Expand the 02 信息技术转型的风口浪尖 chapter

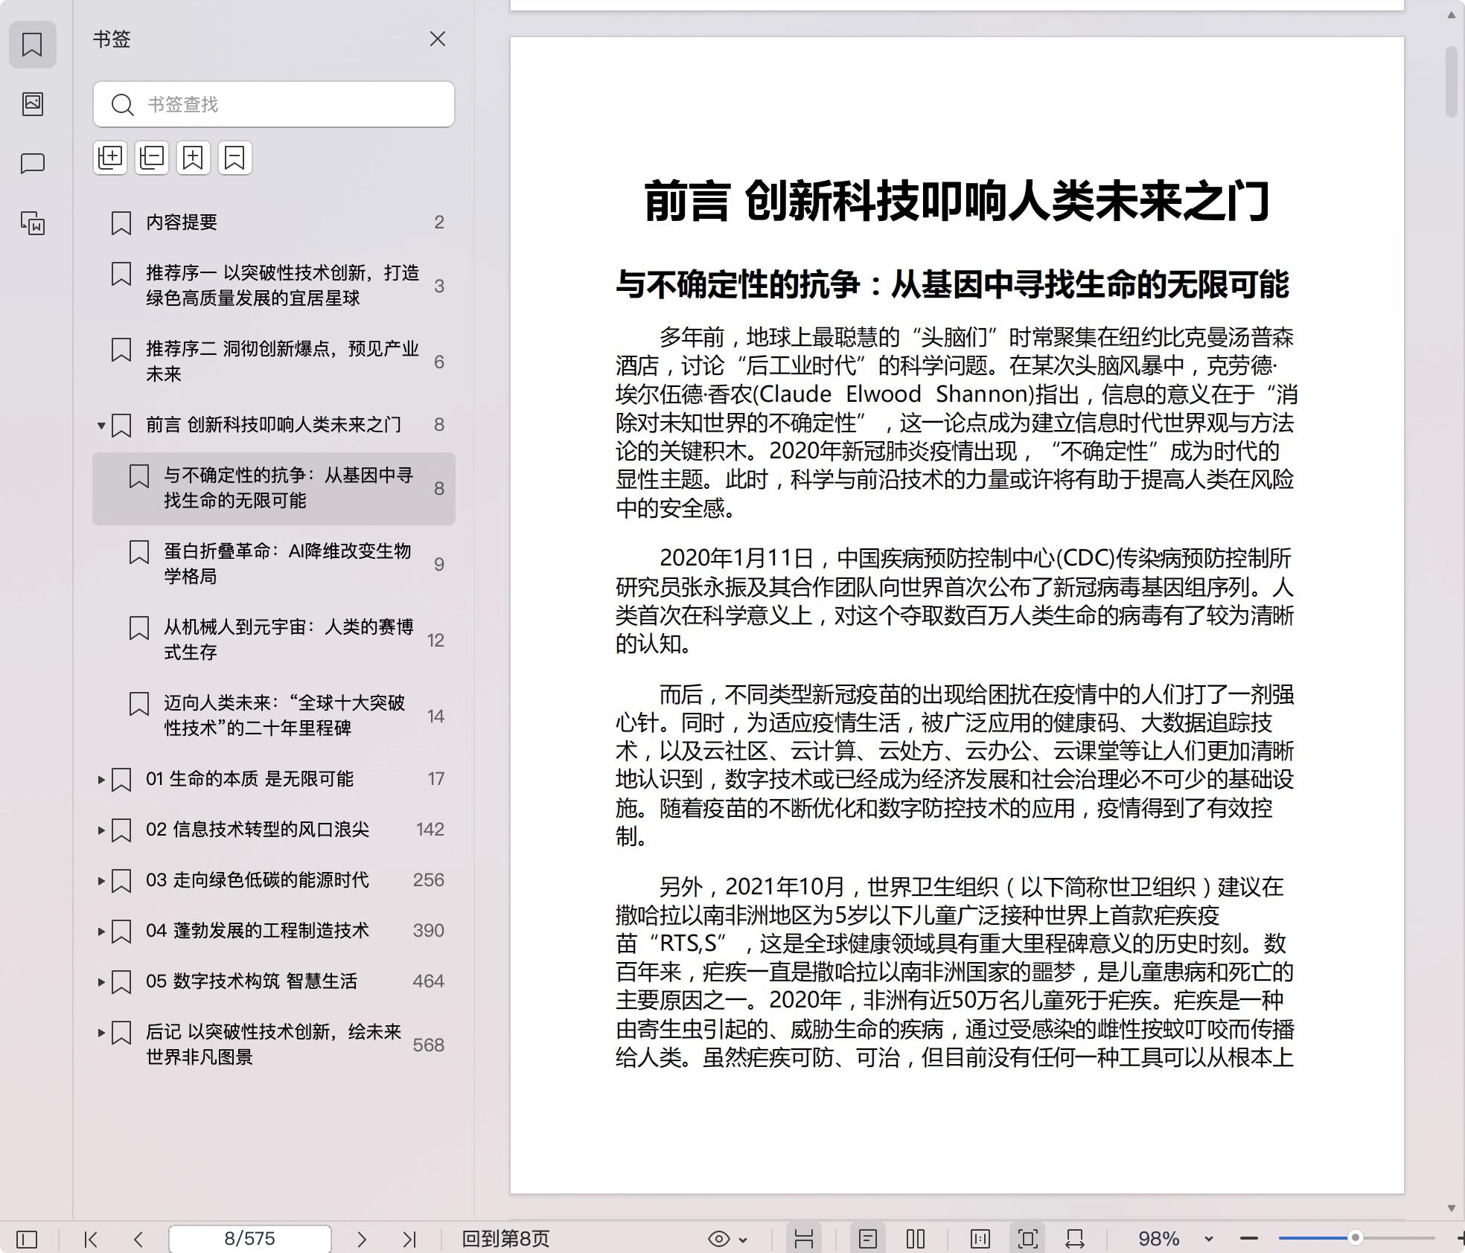pyautogui.click(x=101, y=830)
